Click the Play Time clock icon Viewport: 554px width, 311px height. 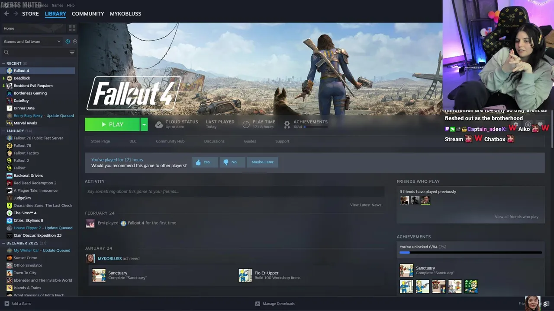click(x=246, y=124)
